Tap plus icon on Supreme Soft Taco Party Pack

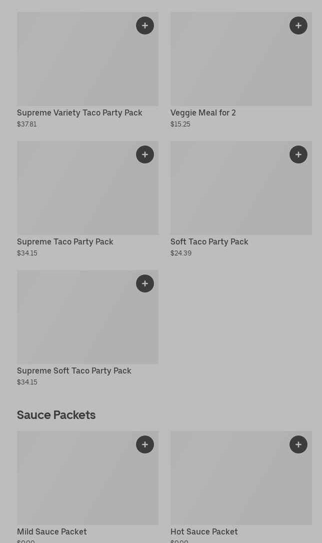coord(145,283)
